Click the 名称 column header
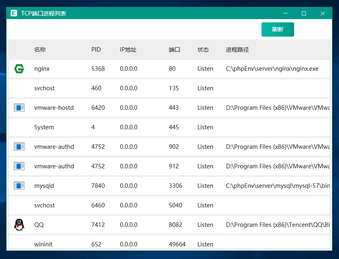Viewport: 339px width, 259px height. (x=40, y=50)
